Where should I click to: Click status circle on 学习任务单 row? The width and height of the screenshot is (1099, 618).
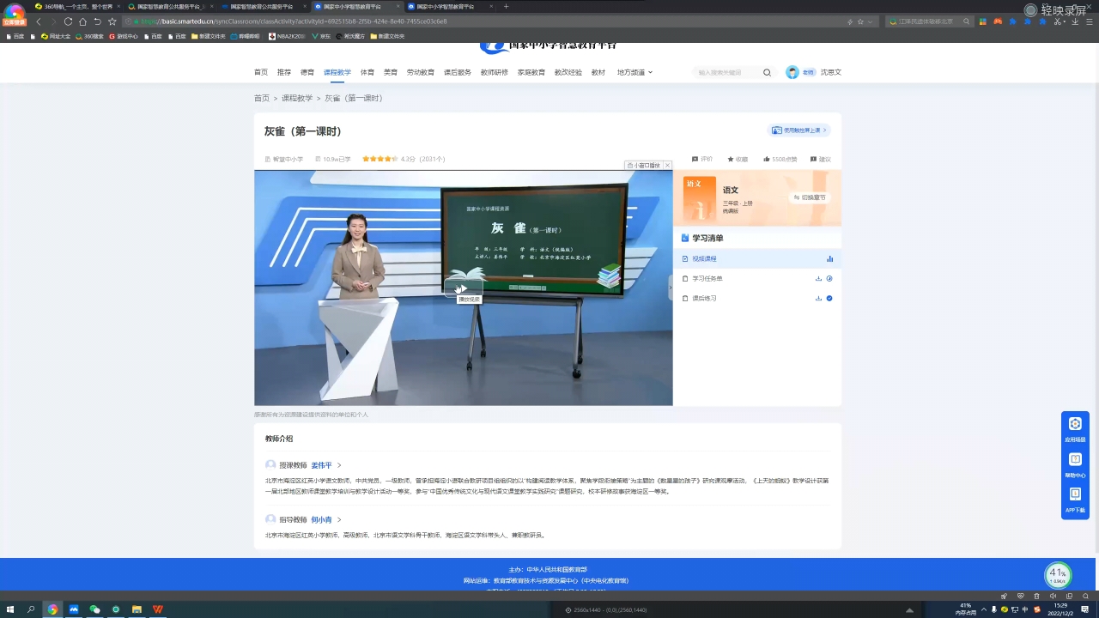coord(829,278)
